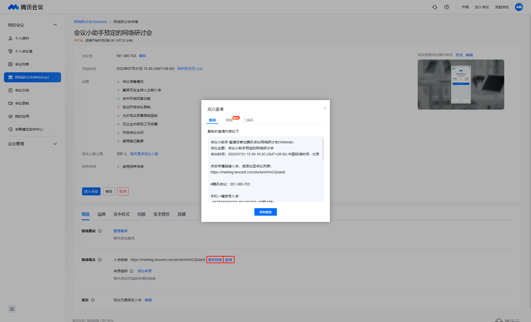Click the 我的应用 layers icon
This screenshot has height=322, width=531.
pos(11,116)
